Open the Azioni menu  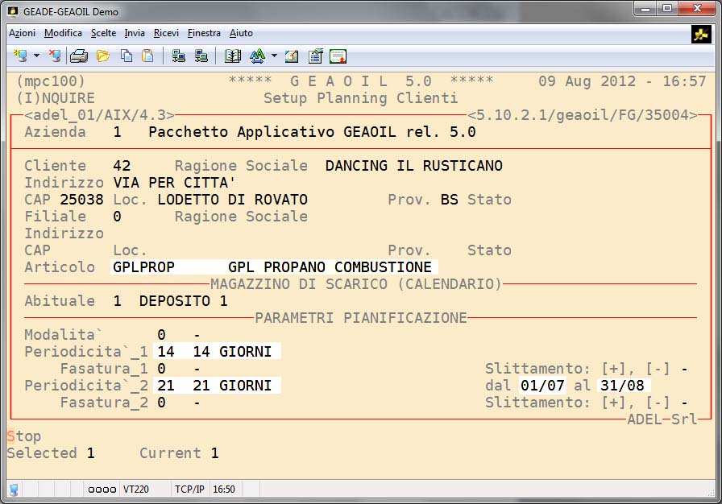[22, 33]
